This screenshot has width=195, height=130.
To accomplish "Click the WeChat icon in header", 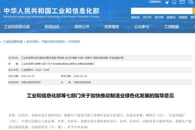I will (x=191, y=2).
